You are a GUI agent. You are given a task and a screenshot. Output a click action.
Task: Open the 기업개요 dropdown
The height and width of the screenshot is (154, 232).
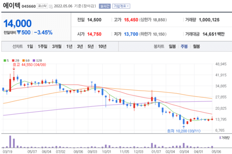(121, 6)
